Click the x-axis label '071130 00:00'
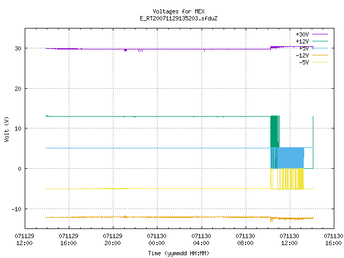344x258 pixels. [x=156, y=240]
